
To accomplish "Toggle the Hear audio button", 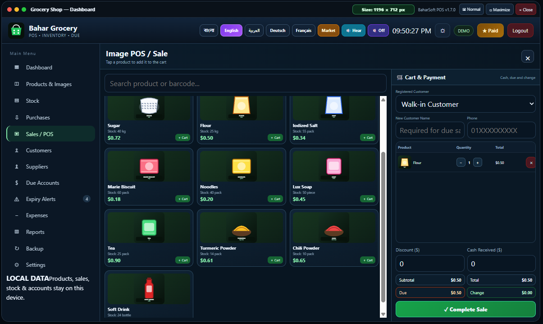I will 353,31.
